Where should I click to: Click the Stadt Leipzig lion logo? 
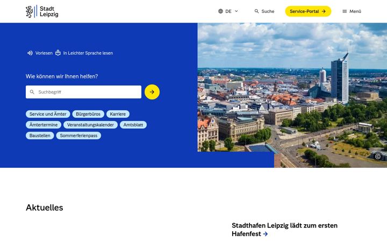point(42,11)
